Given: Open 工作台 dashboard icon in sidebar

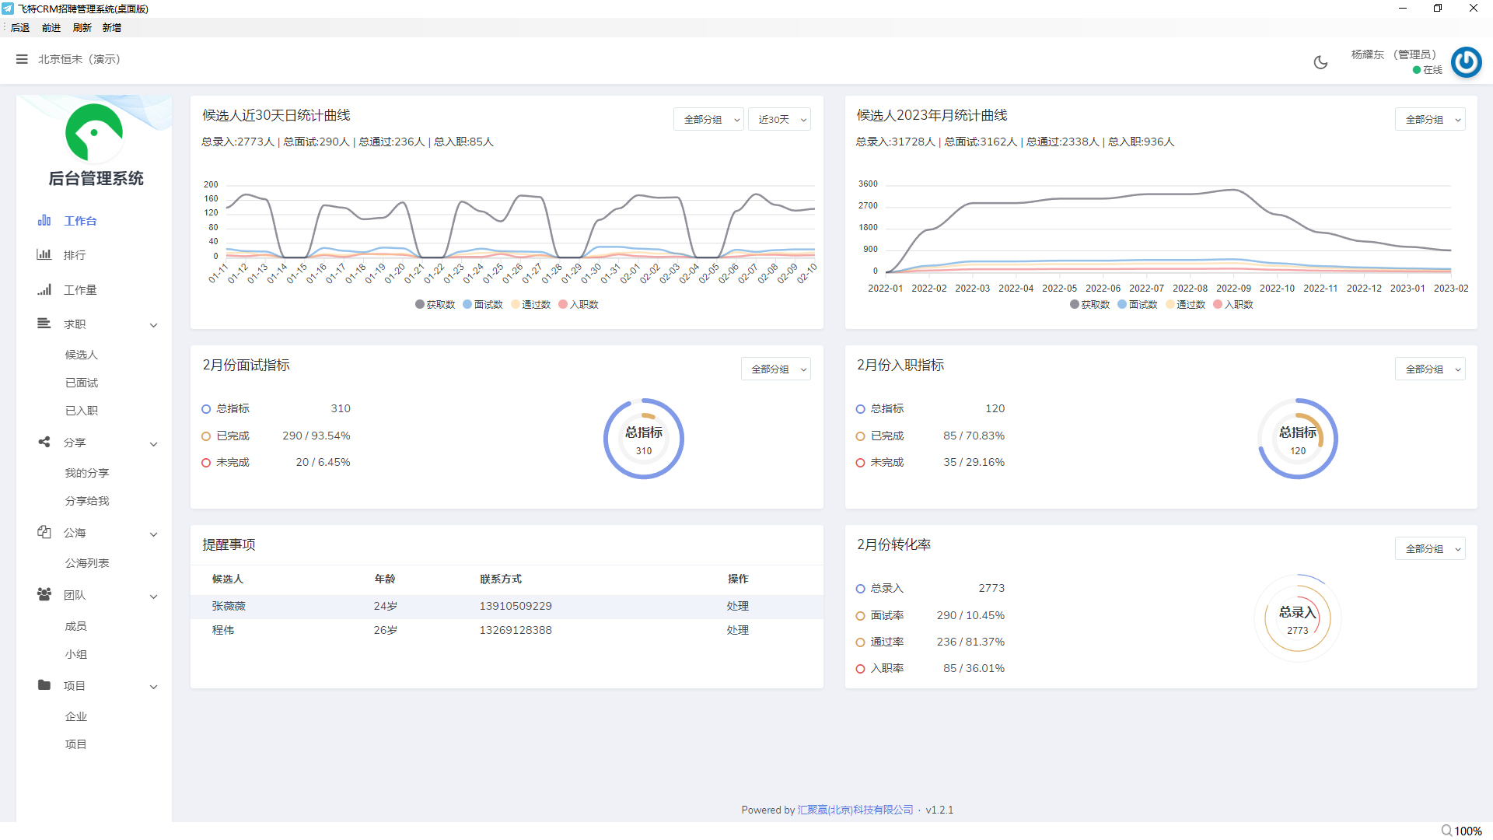Looking at the screenshot, I should tap(44, 221).
